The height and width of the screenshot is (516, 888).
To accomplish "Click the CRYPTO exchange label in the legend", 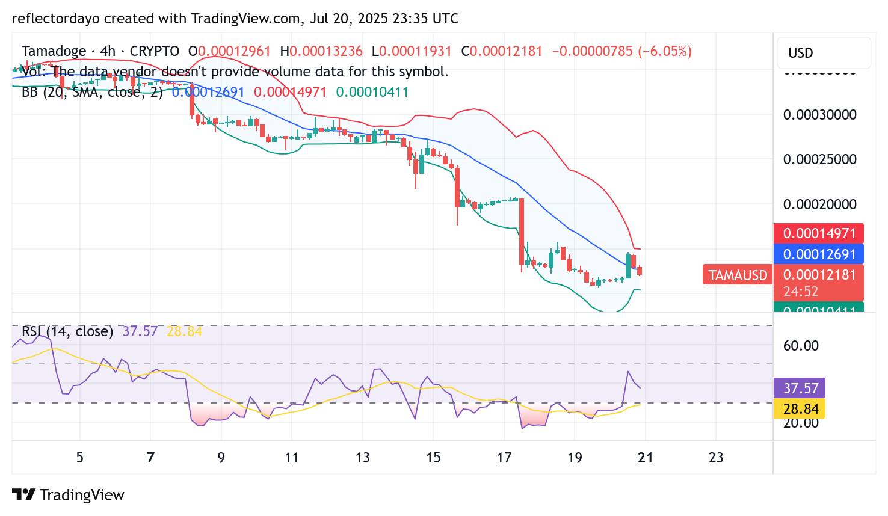I will 155,51.
